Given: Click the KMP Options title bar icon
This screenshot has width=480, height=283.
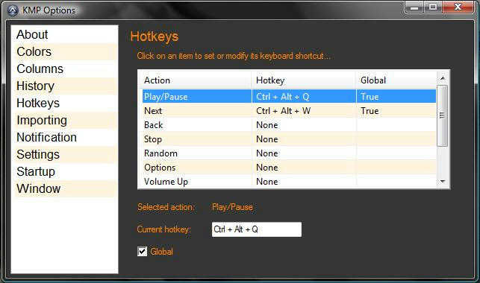Looking at the screenshot, I should [13, 10].
